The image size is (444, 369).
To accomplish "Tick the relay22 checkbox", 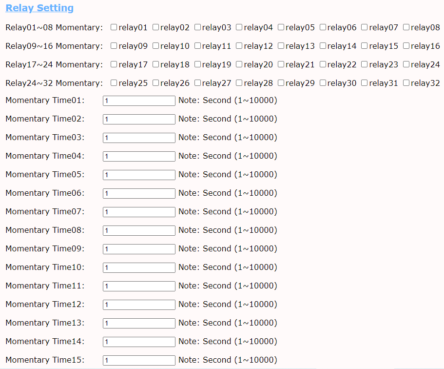I will 323,64.
